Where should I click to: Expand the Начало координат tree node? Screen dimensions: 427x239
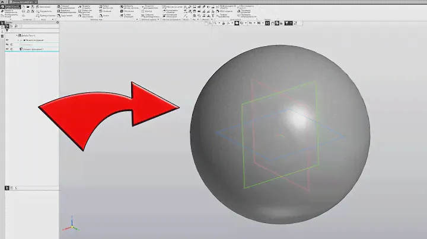19,40
